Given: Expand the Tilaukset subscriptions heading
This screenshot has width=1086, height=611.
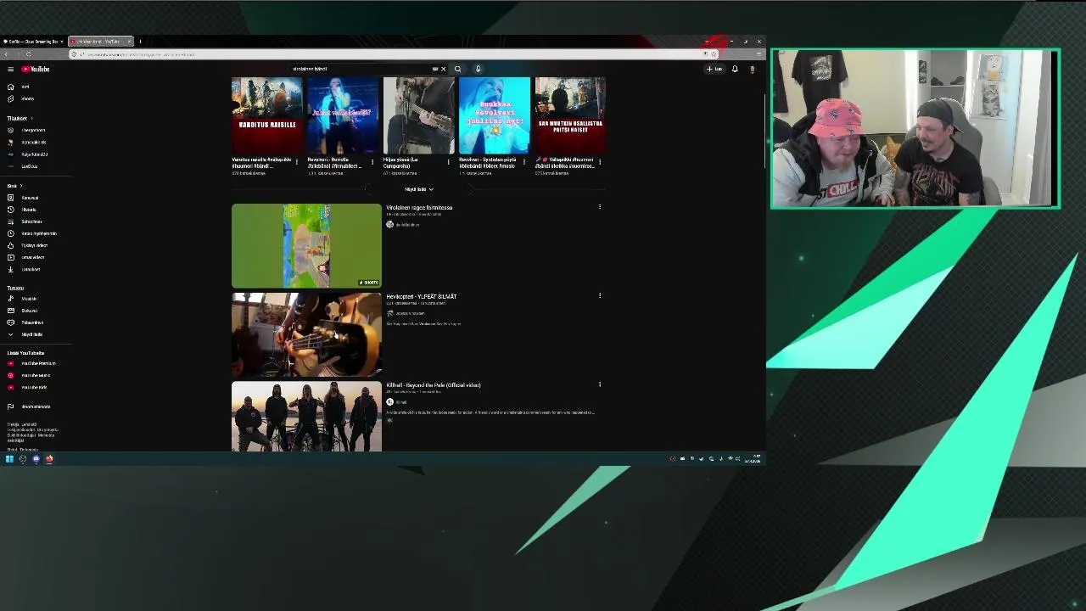Looking at the screenshot, I should [x=19, y=118].
